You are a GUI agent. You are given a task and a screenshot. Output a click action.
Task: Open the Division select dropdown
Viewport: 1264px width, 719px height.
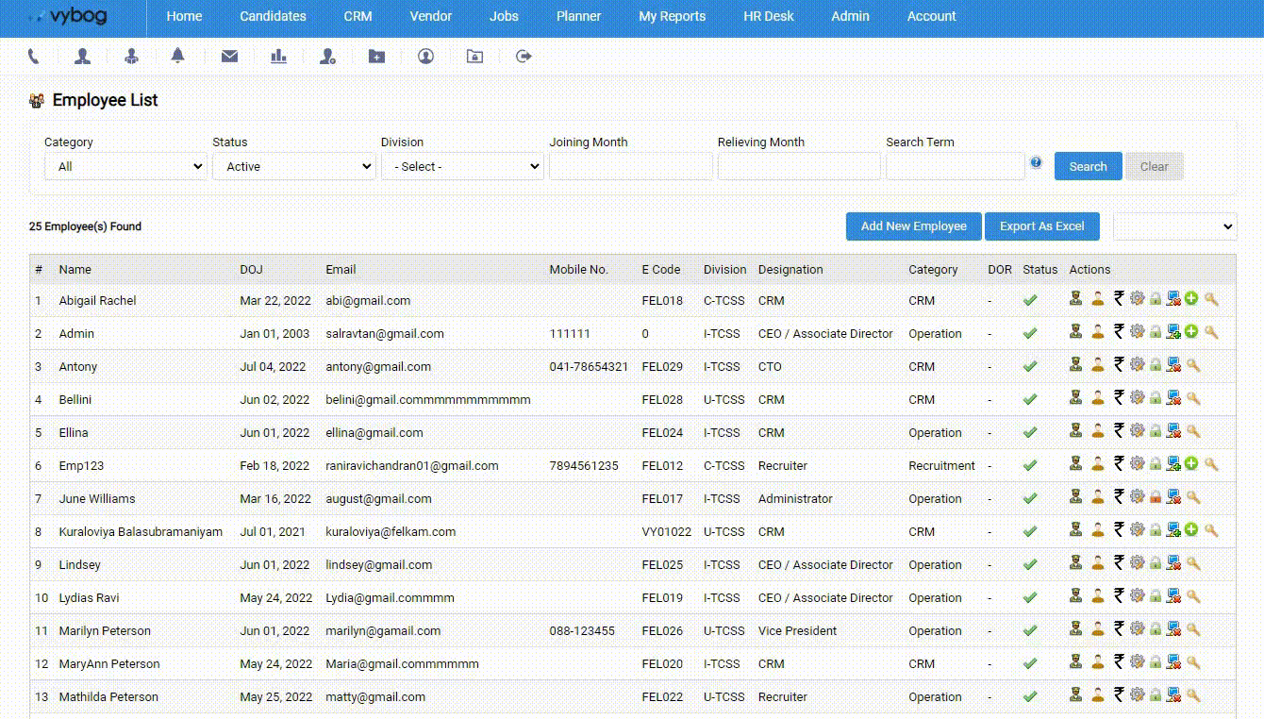(462, 166)
